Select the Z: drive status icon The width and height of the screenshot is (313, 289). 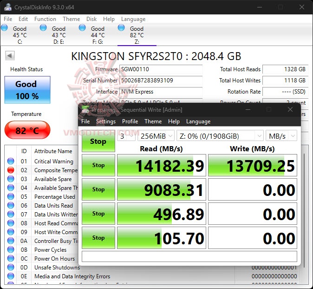(121, 27)
